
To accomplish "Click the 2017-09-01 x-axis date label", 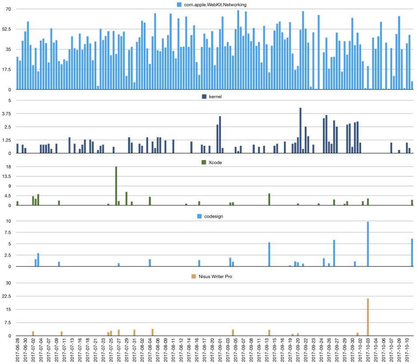I will [x=220, y=350].
